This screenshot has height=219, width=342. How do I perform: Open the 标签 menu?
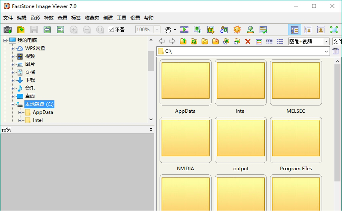[x=76, y=18]
